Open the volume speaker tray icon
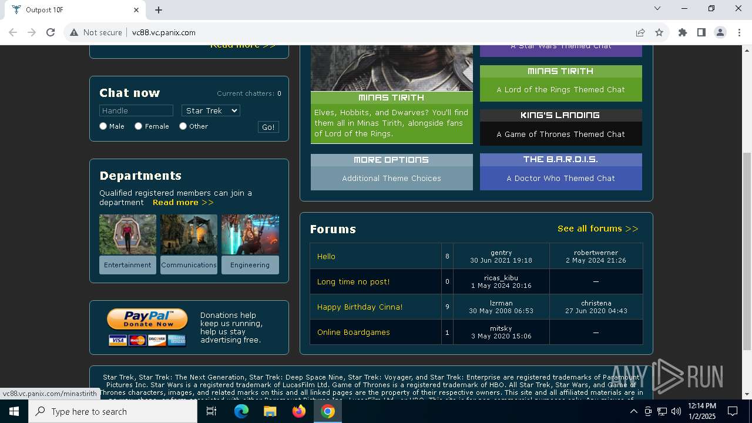This screenshot has width=752, height=423. [x=676, y=411]
